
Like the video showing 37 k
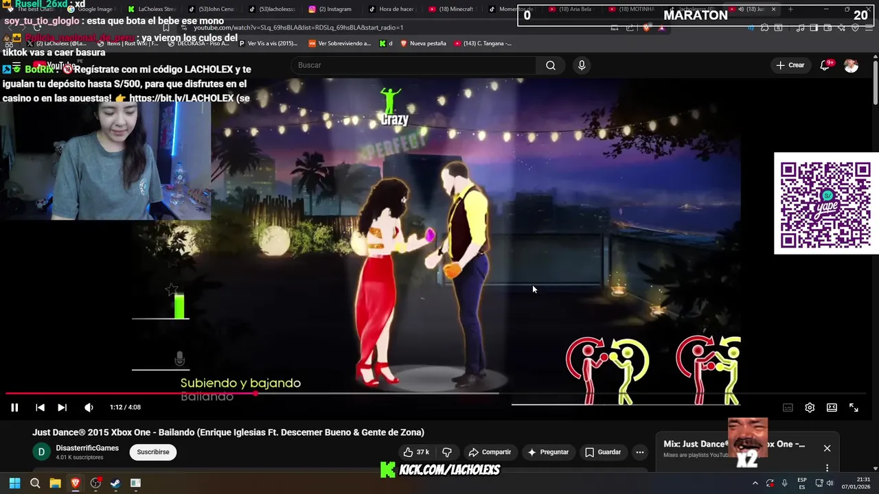[416, 452]
